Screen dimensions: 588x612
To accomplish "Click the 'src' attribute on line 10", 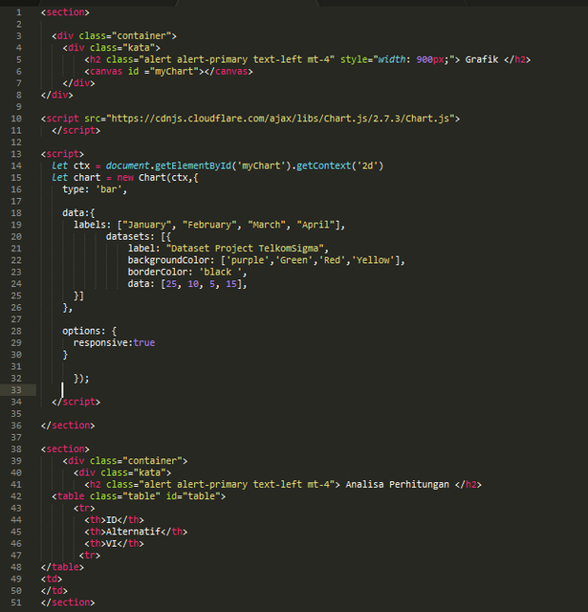I will 93,119.
